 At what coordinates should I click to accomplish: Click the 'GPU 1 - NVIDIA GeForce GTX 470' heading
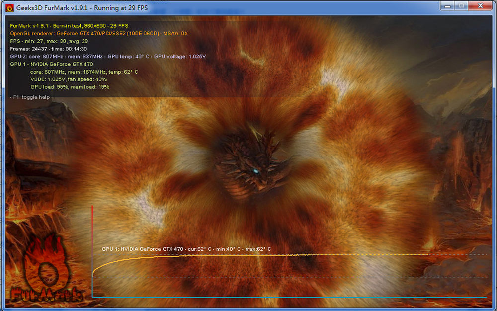click(x=51, y=64)
